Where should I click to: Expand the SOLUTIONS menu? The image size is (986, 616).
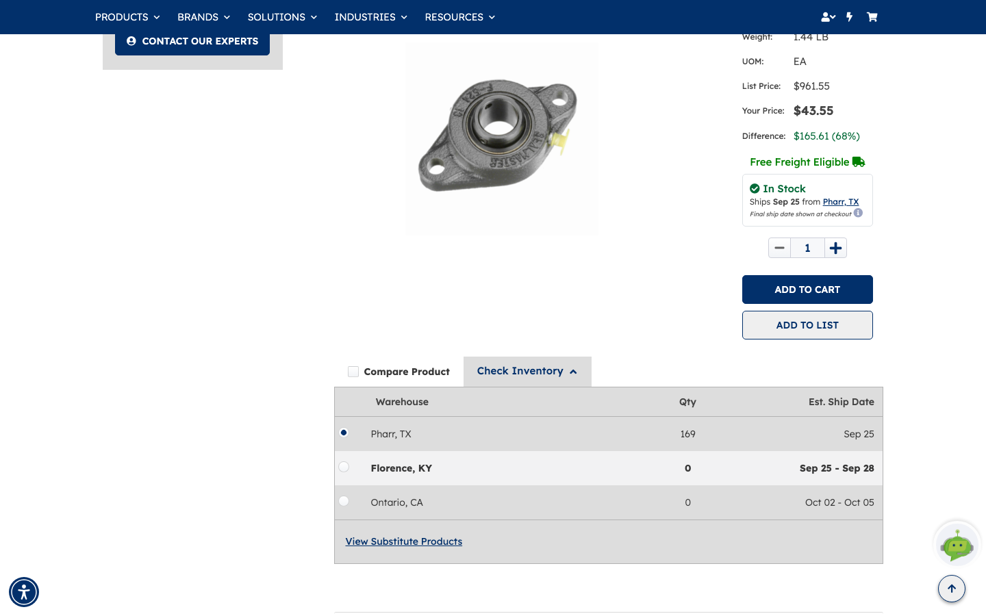point(282,17)
